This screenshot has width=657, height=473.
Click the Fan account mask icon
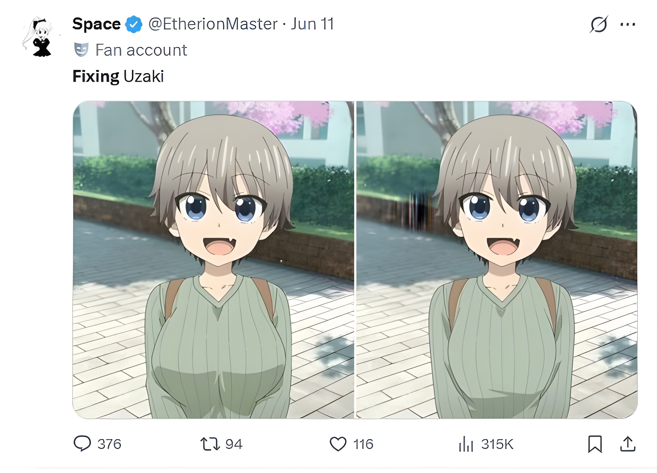tap(81, 50)
